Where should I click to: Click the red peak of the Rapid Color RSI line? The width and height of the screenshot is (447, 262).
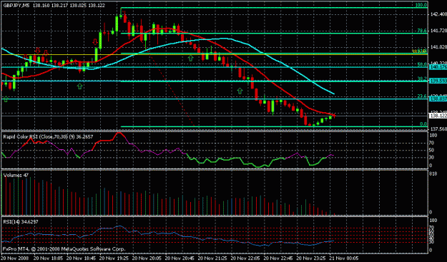pos(119,133)
